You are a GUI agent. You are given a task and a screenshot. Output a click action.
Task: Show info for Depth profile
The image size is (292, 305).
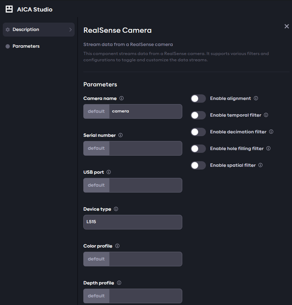pyautogui.click(x=119, y=283)
